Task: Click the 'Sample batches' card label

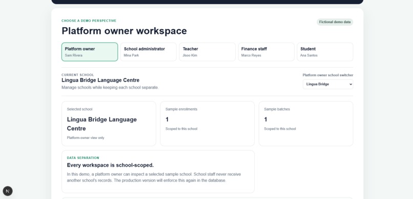Action: (x=277, y=109)
